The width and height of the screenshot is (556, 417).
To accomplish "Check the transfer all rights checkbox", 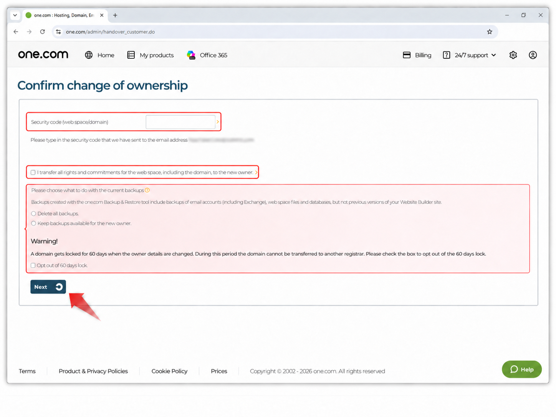I will [x=33, y=172].
